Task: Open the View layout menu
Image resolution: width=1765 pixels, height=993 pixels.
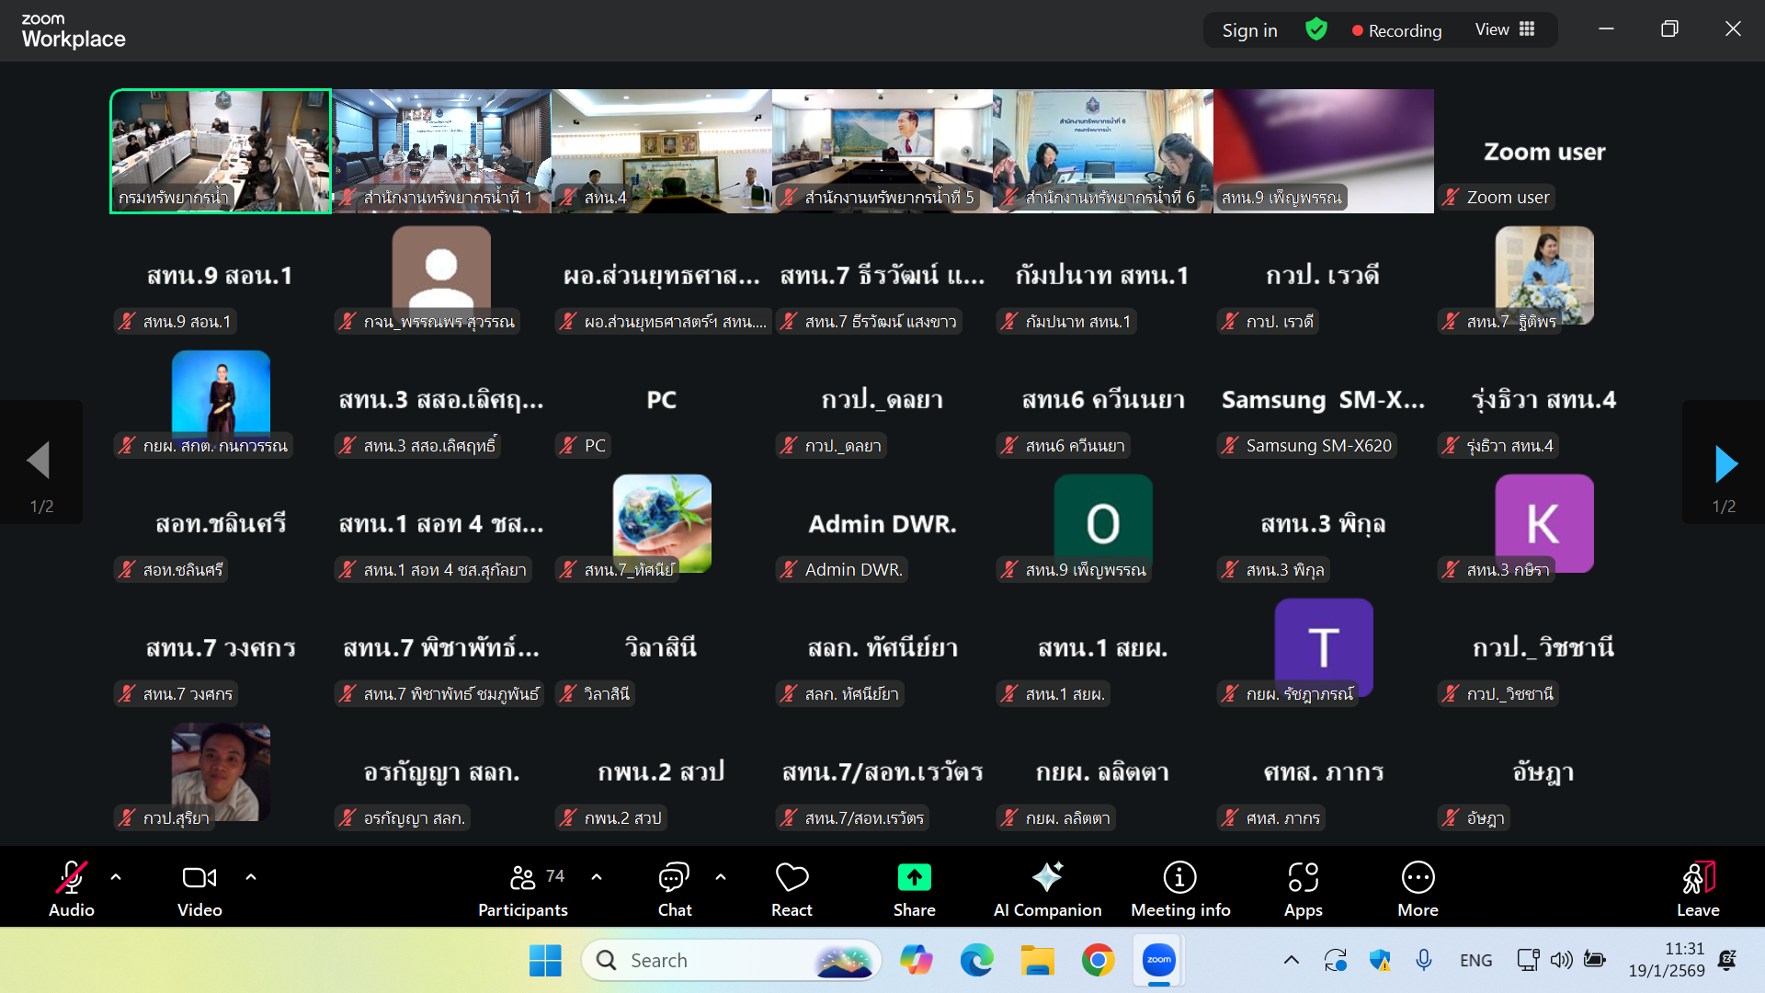Action: (x=1505, y=29)
